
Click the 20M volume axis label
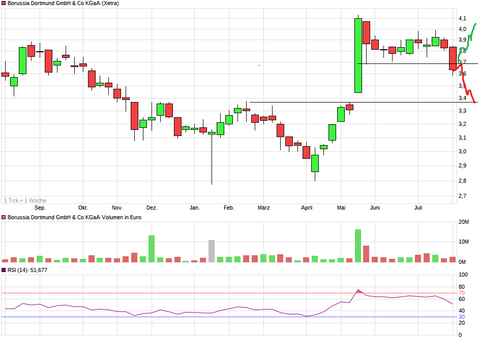point(464,222)
